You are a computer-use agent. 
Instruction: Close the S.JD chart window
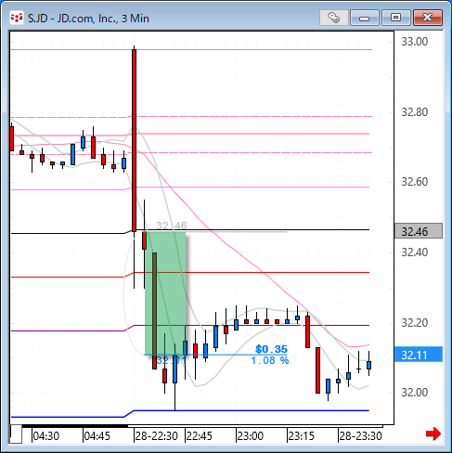428,18
